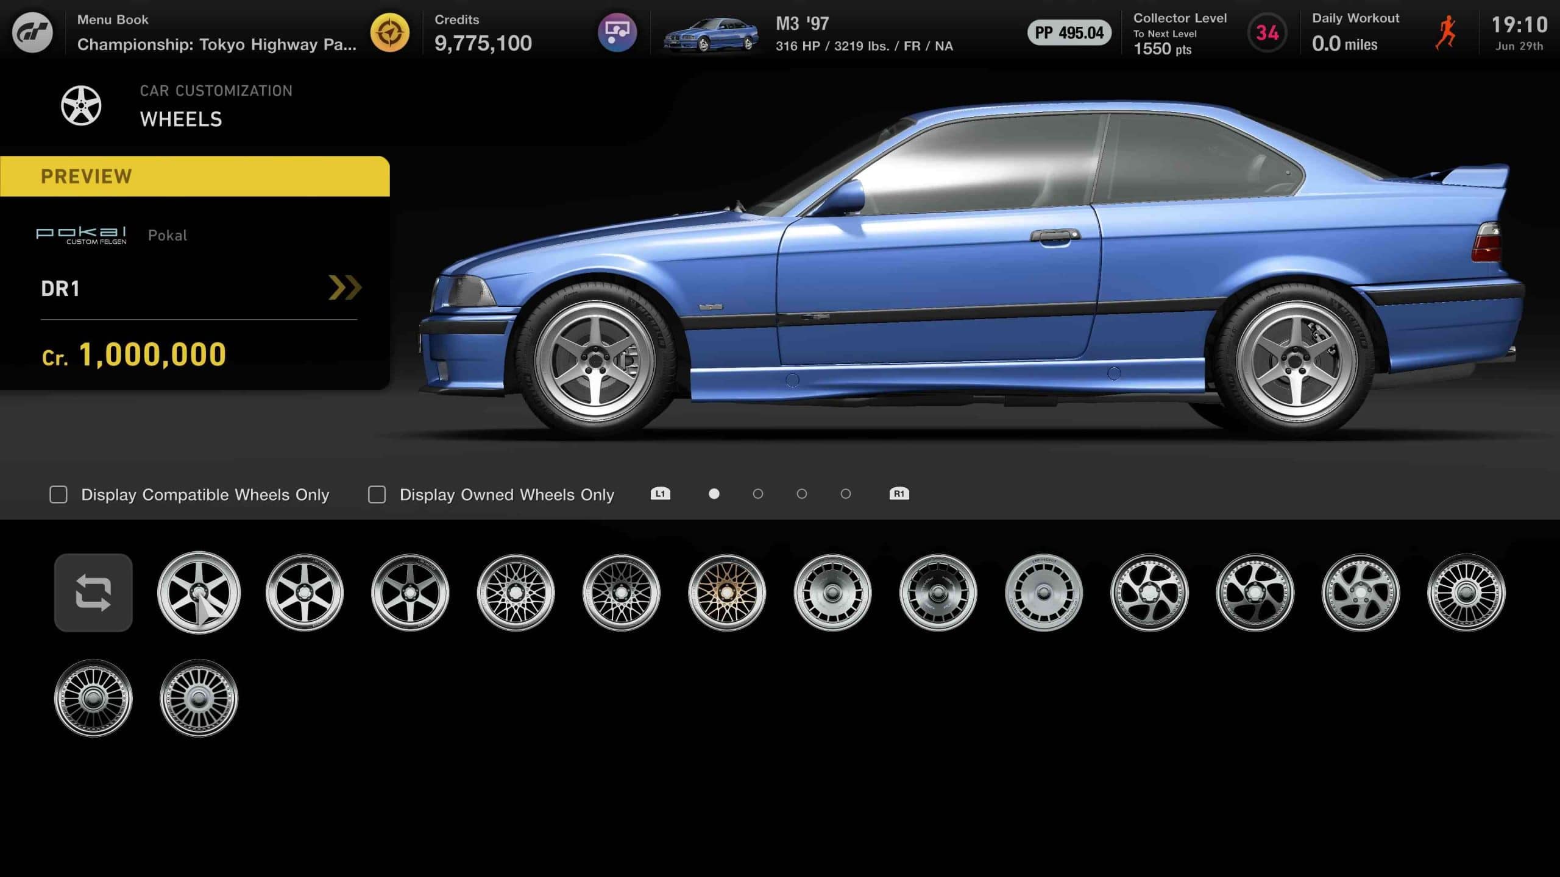Go to the third page dot
Viewport: 1560px width, 877px height.
802,494
